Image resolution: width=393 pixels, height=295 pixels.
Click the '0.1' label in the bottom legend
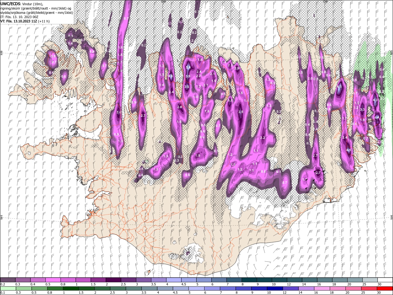2,293
